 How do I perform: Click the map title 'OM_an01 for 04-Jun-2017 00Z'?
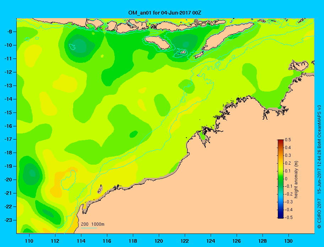(x=165, y=13)
